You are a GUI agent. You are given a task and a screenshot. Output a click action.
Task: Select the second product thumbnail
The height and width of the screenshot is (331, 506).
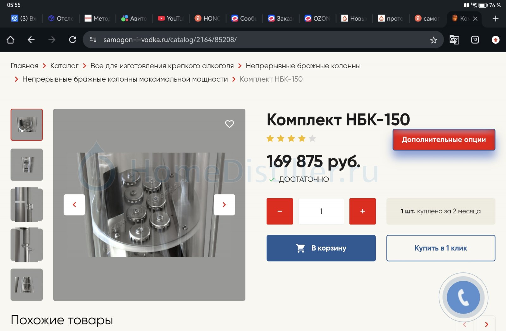tap(27, 165)
